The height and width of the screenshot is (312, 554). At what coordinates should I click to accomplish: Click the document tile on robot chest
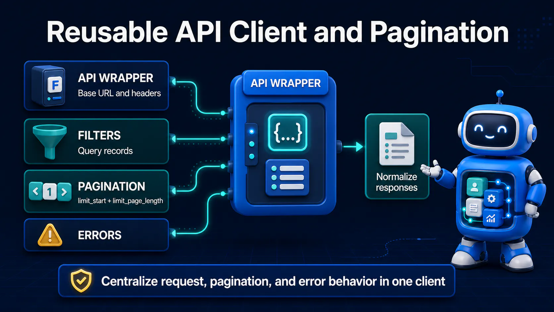[473, 208]
